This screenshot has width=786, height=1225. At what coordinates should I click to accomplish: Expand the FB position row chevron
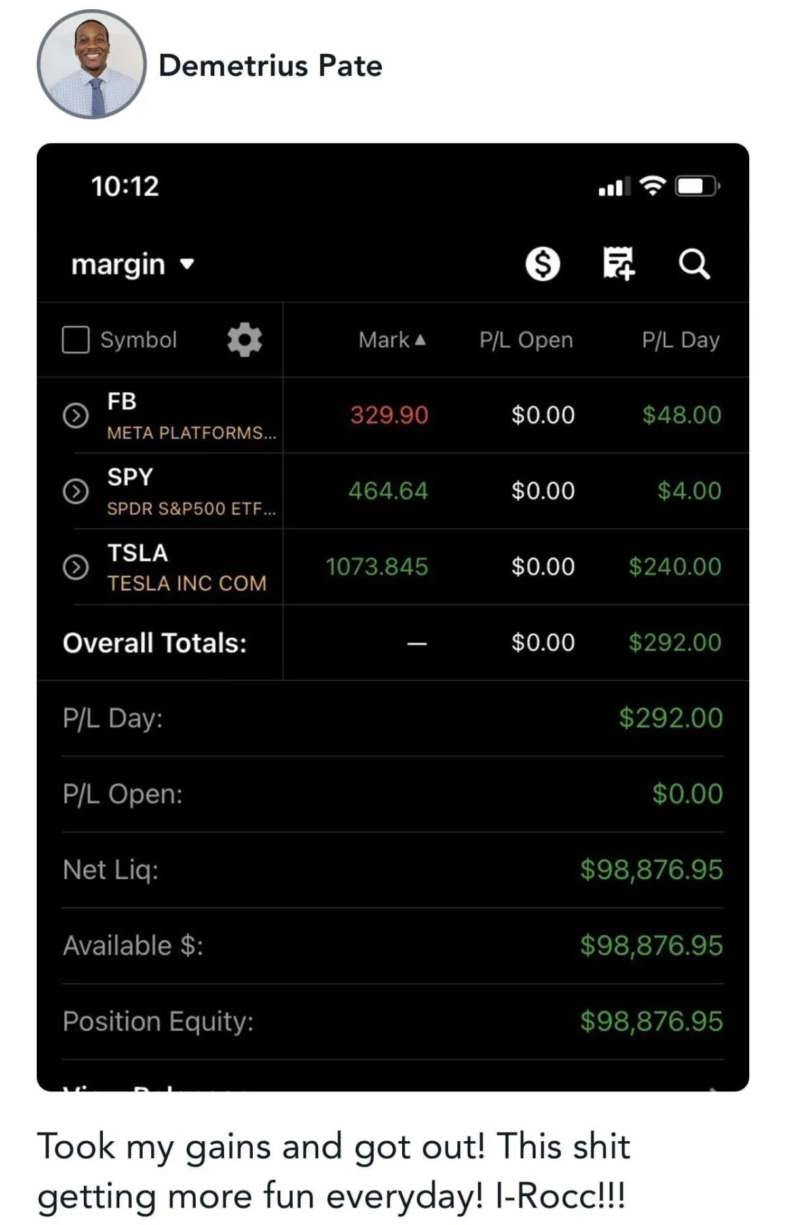coord(75,415)
